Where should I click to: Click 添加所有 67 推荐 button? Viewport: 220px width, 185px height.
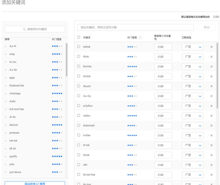(35, 183)
